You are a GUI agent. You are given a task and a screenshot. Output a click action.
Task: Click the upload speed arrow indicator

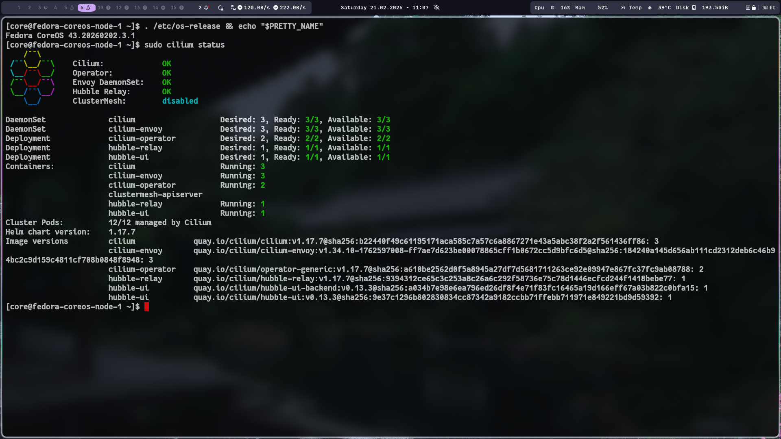pos(240,8)
